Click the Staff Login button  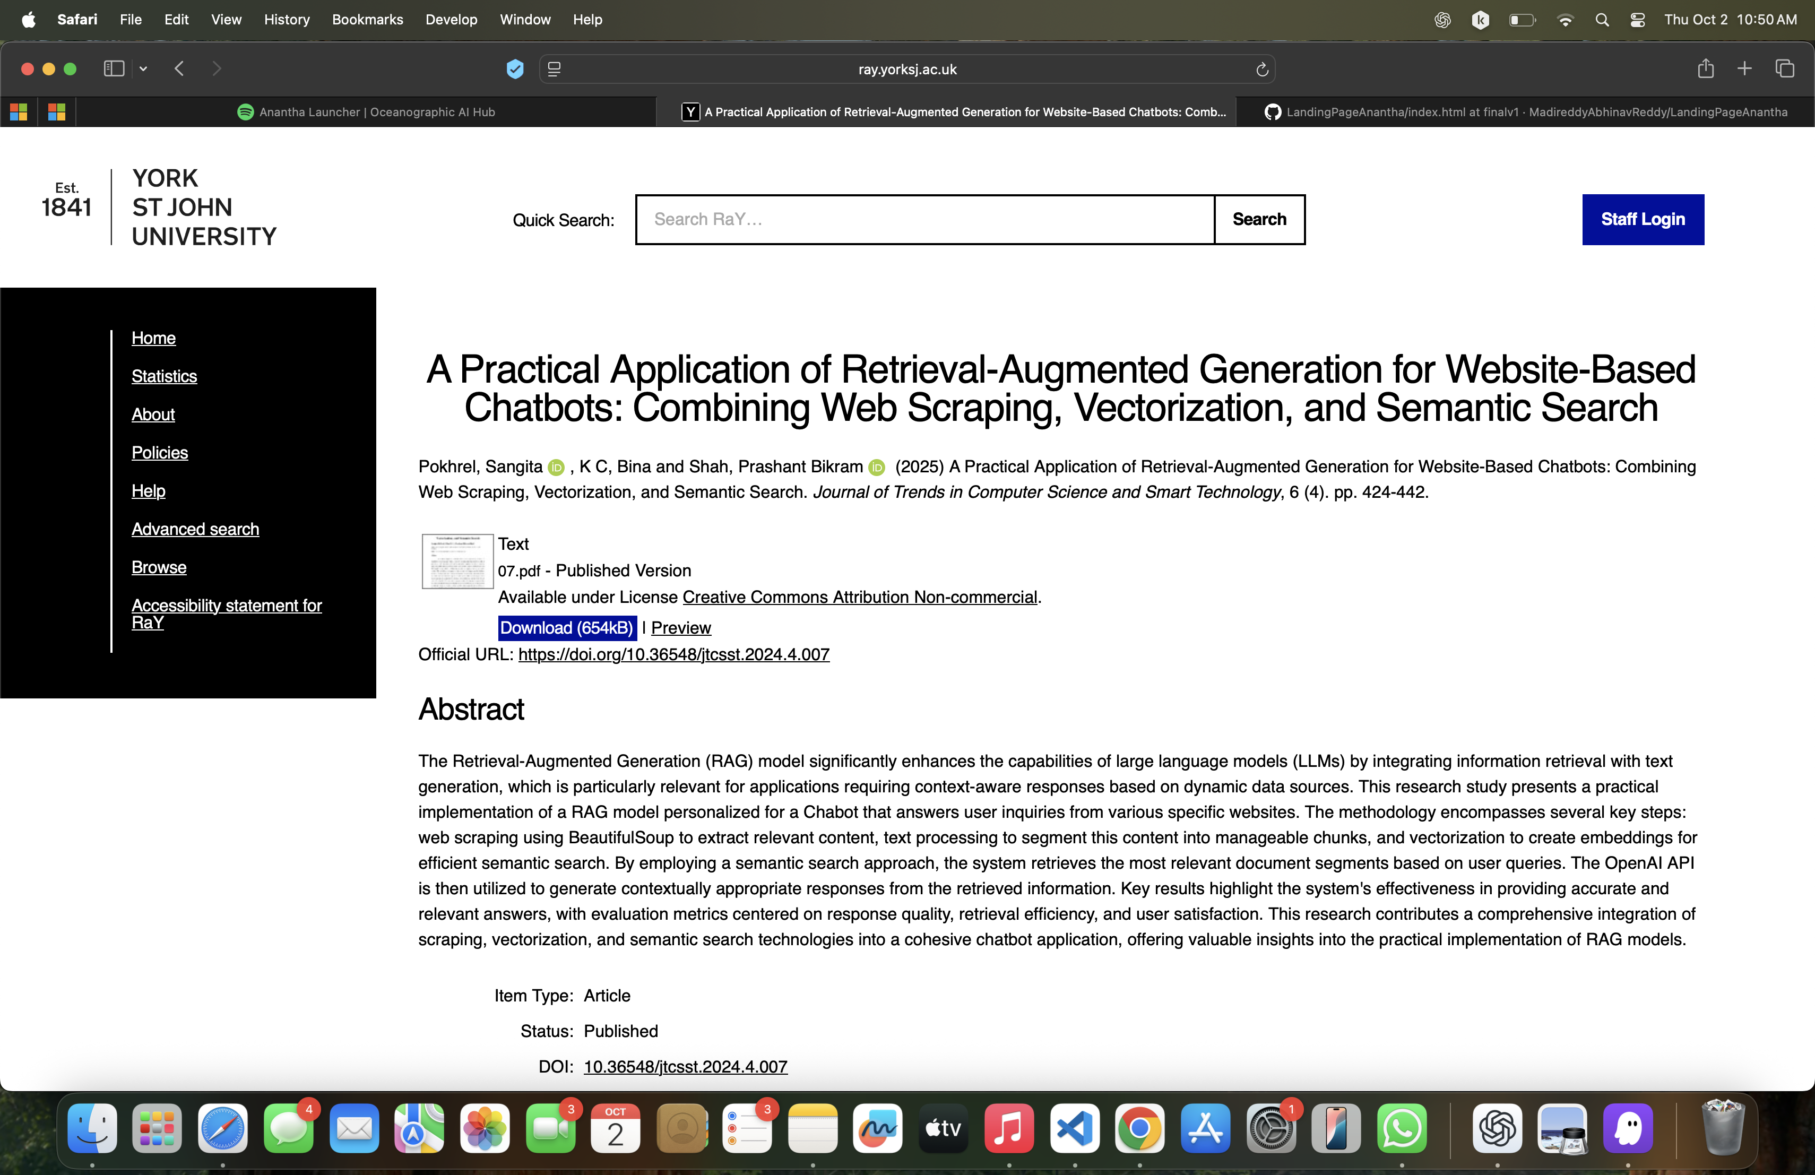pyautogui.click(x=1642, y=220)
